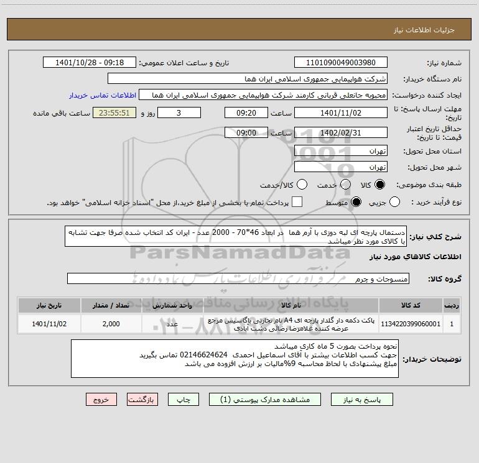Click the چاپ print button
The height and width of the screenshot is (463, 479).
point(184,400)
